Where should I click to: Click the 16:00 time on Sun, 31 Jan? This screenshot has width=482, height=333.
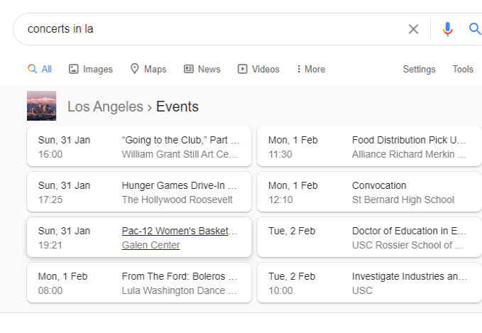click(50, 154)
